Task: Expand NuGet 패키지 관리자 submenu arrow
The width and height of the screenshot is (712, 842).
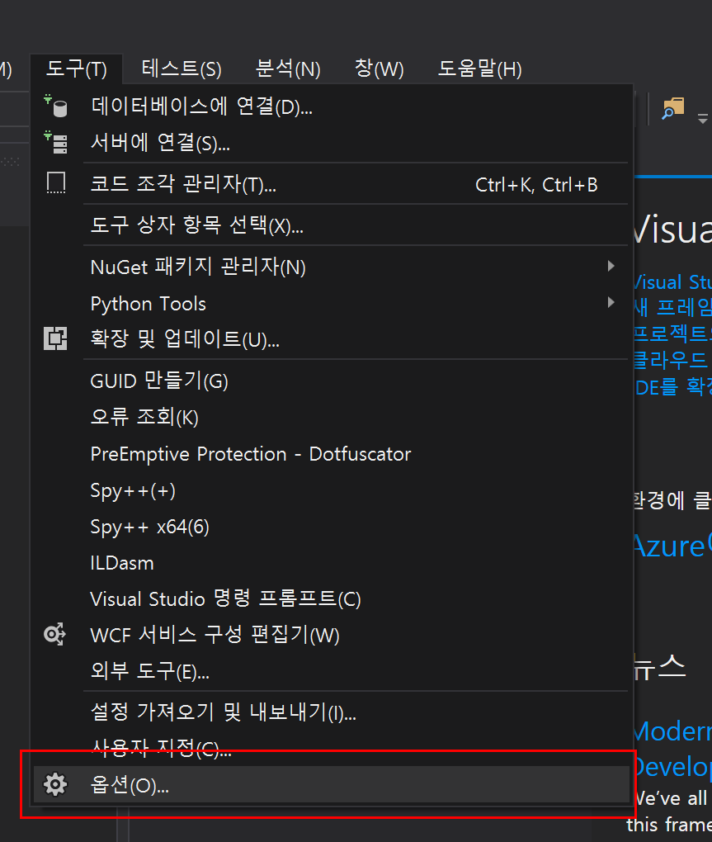Action: pos(611,266)
